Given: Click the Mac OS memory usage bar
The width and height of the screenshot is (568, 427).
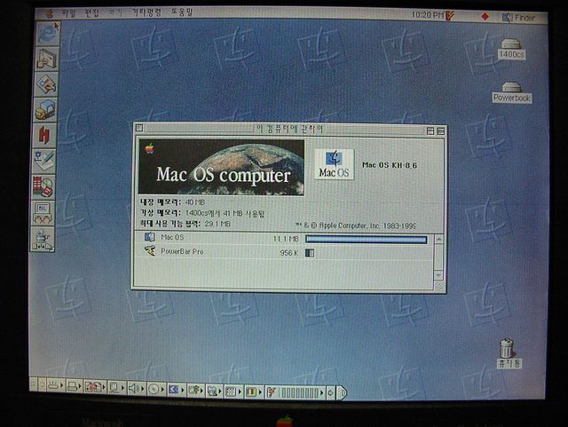Looking at the screenshot, I should tap(366, 238).
